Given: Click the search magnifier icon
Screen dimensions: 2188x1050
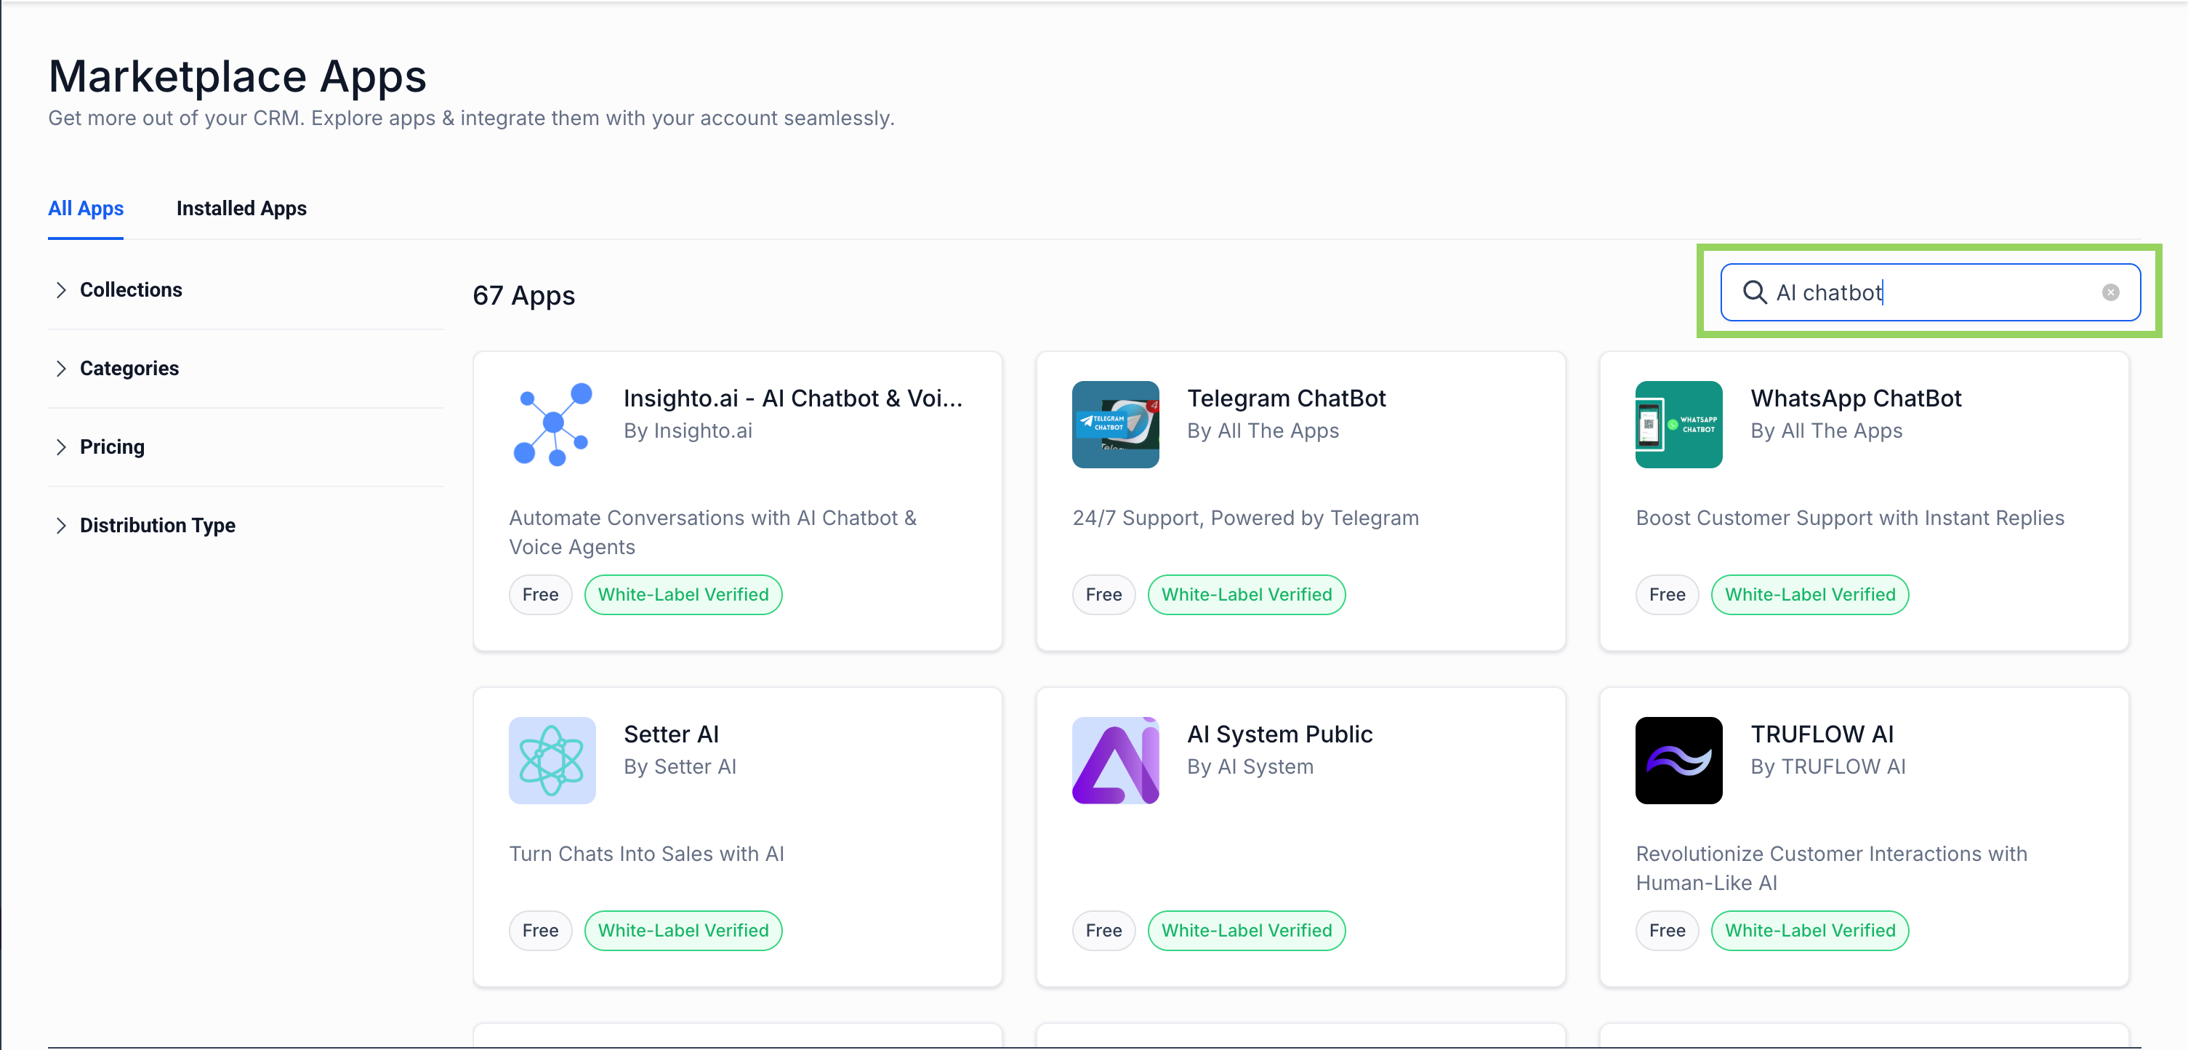Looking at the screenshot, I should pos(1753,292).
